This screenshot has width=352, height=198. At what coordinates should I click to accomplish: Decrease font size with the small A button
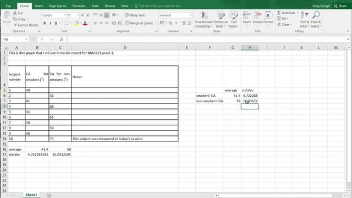click(88, 15)
